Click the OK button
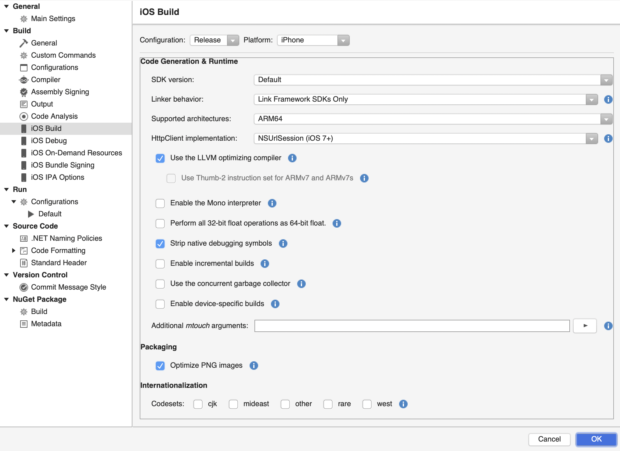The height and width of the screenshot is (451, 620). tap(597, 439)
